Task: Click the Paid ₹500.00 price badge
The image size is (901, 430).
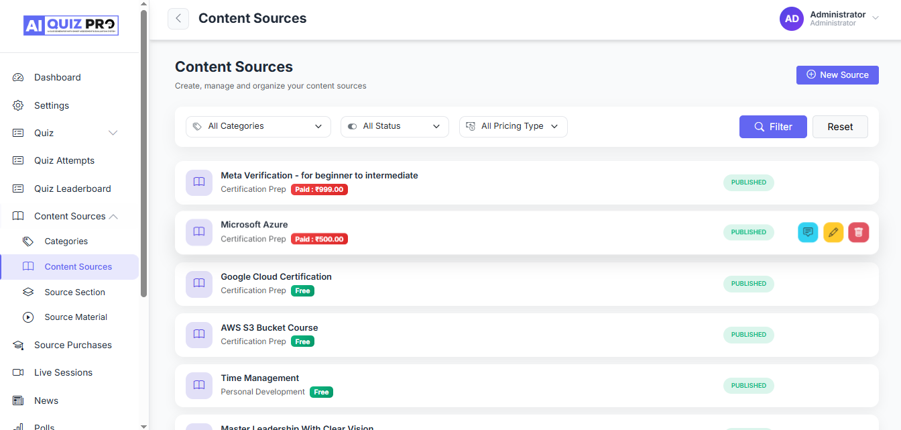Action: (319, 239)
